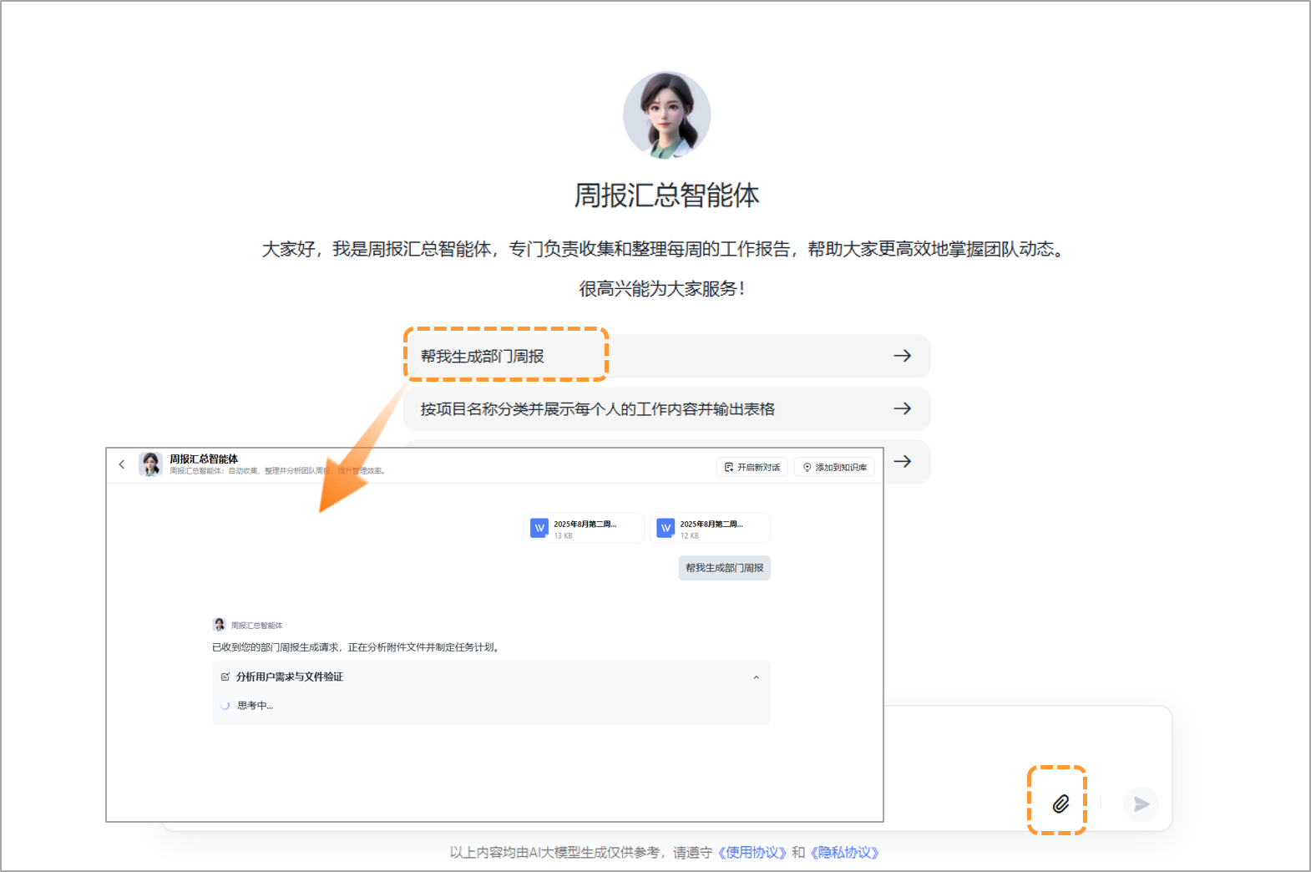Click the arrow icon in the 按项目名称分类 row
The width and height of the screenshot is (1311, 872).
(903, 408)
